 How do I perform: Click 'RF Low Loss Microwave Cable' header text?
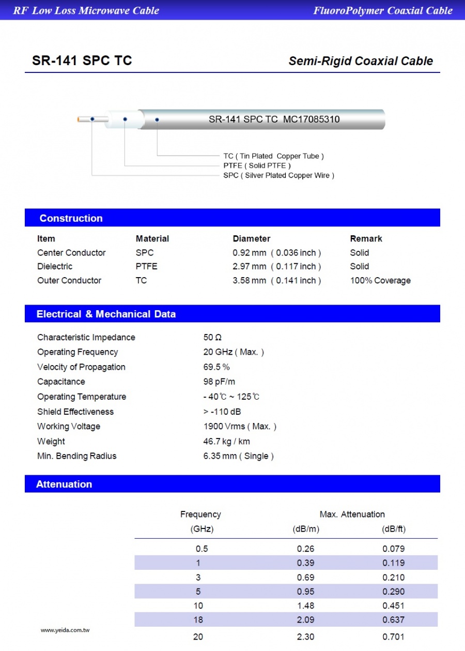point(86,10)
